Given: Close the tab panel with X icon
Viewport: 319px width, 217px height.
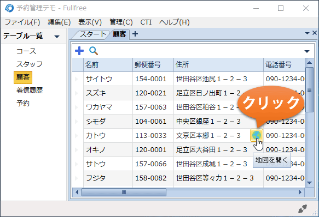Looking at the screenshot, I should [x=315, y=33].
